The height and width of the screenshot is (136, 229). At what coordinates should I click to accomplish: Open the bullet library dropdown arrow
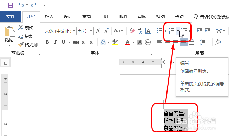(x=165, y=31)
